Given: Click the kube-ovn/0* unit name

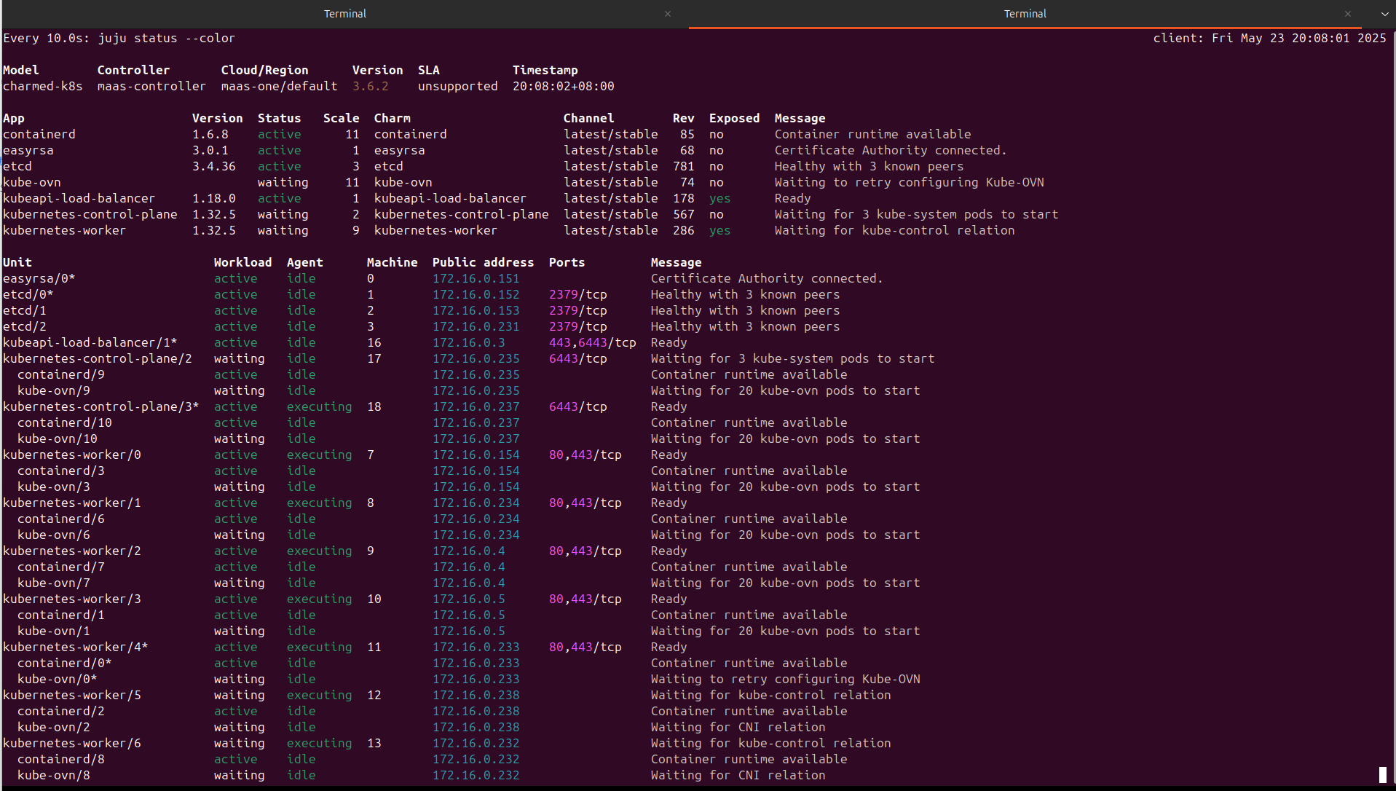Looking at the screenshot, I should (x=58, y=679).
